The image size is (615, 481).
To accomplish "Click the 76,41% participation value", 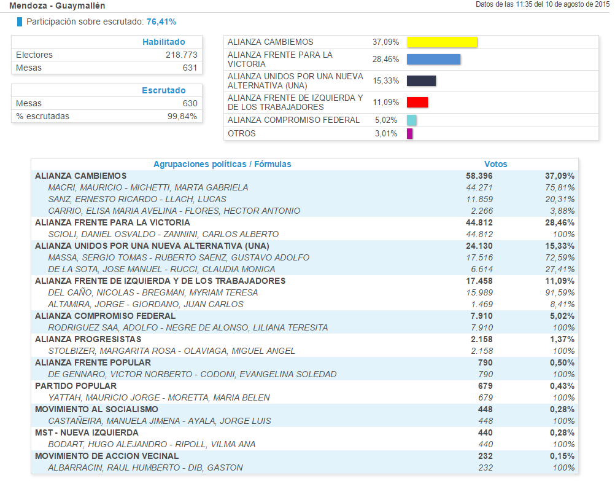I will pyautogui.click(x=161, y=22).
